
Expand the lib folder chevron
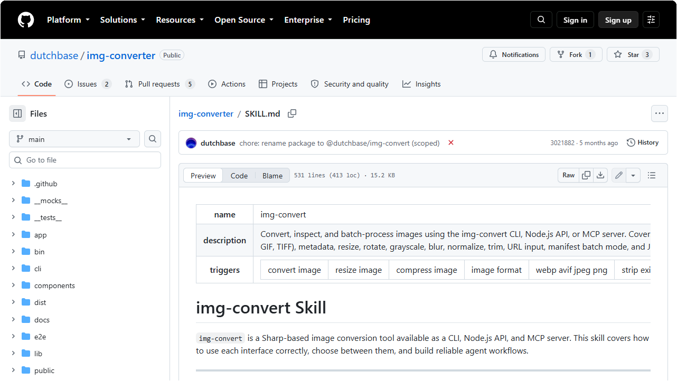click(x=13, y=354)
